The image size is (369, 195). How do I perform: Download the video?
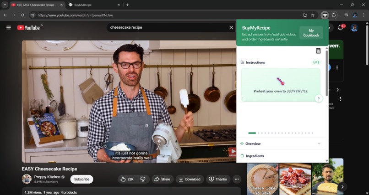coord(190,179)
